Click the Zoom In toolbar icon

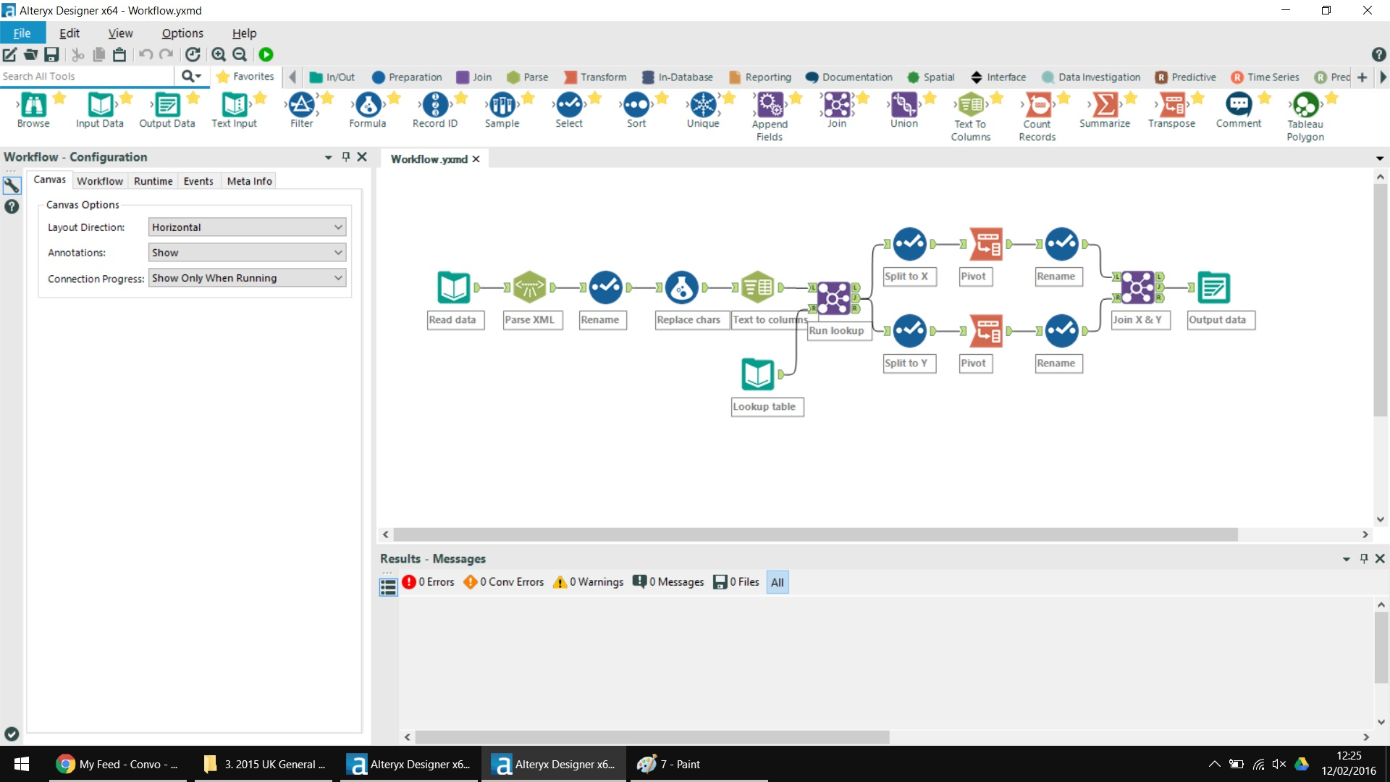(219, 54)
